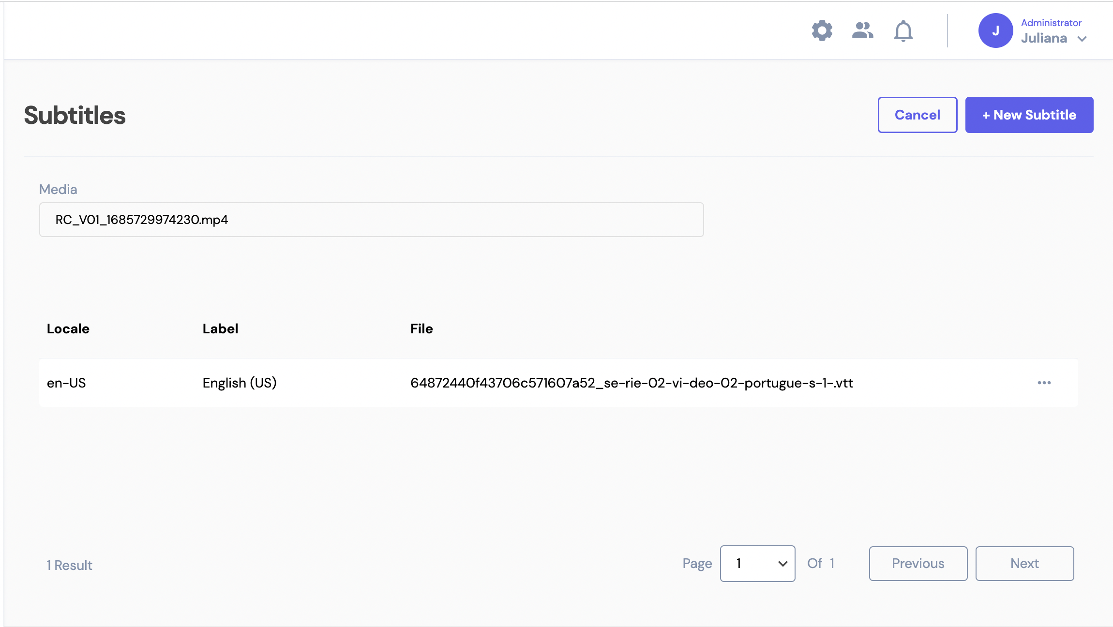Click the + New Subtitle button
The image size is (1113, 627).
coord(1030,115)
